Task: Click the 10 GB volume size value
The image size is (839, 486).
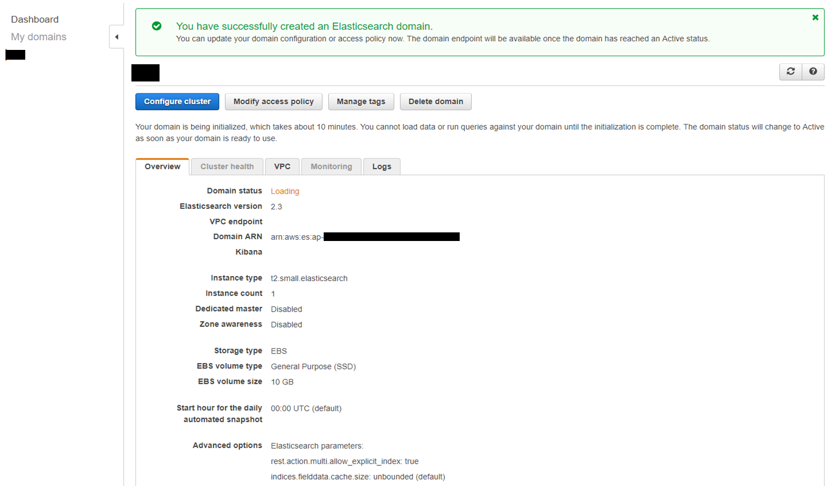Action: 282,382
